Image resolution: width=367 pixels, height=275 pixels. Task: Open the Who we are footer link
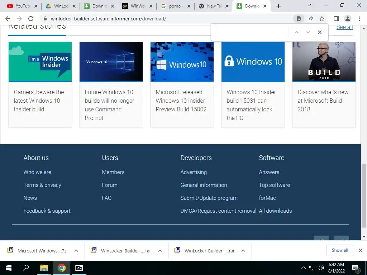pos(37,172)
